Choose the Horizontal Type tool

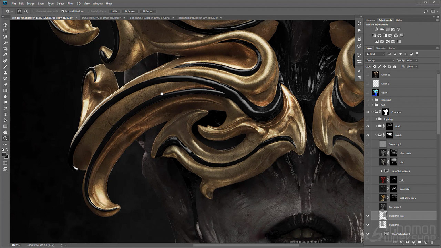point(5,114)
